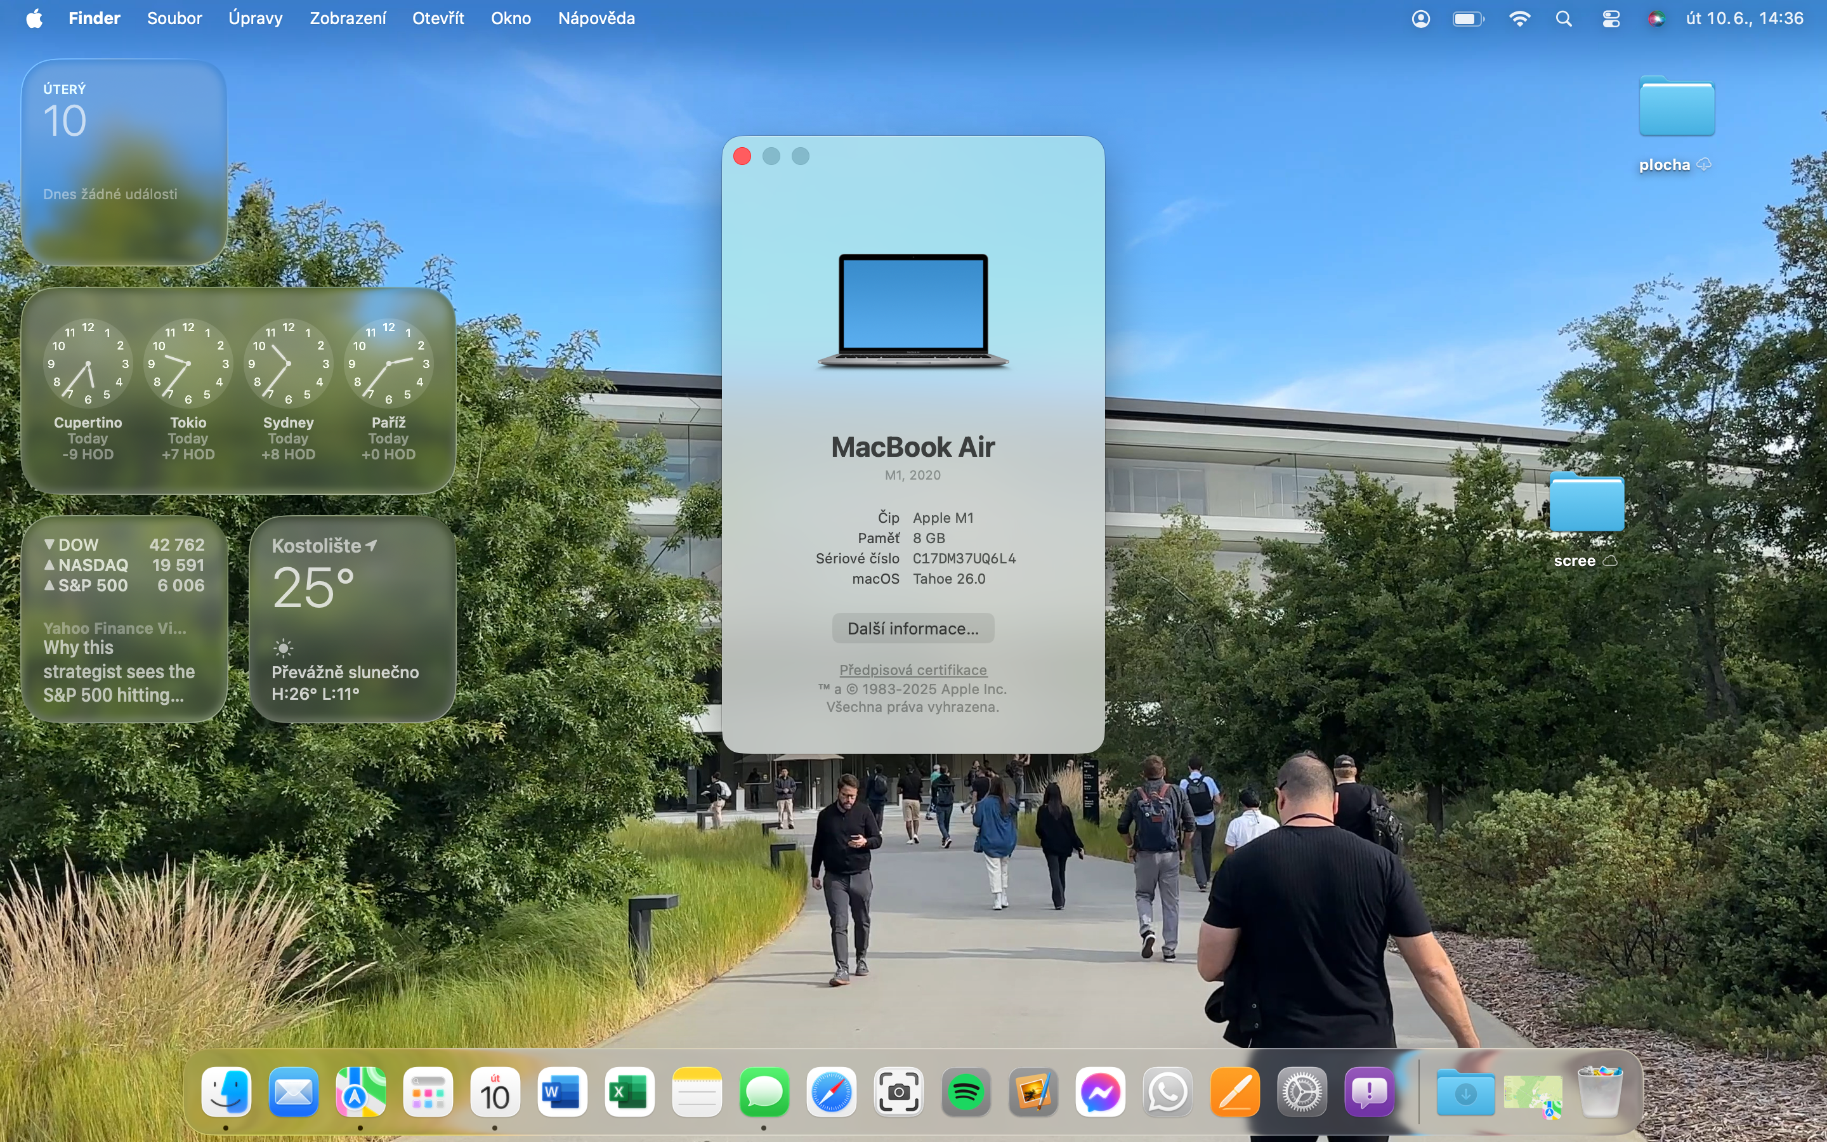Open Pages app in the dock

click(1234, 1092)
